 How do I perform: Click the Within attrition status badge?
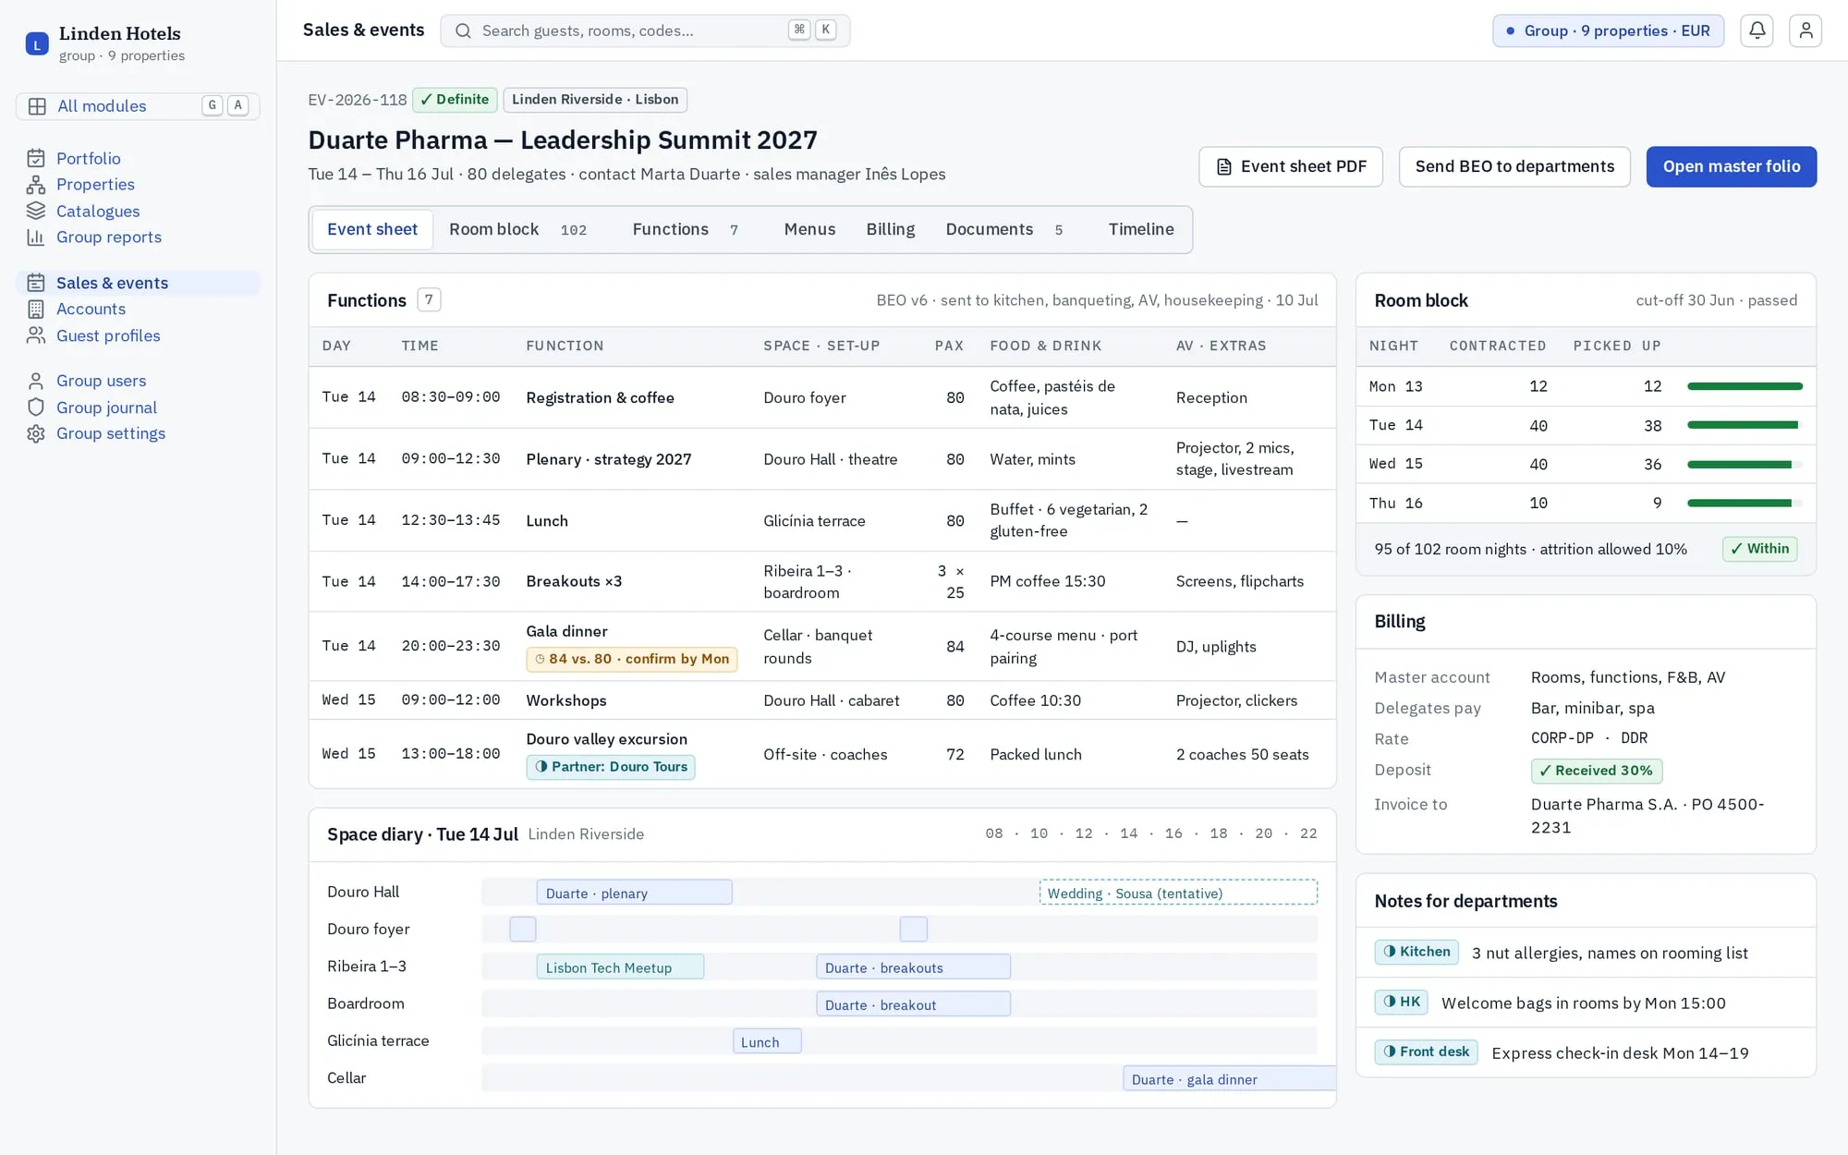[1759, 549]
